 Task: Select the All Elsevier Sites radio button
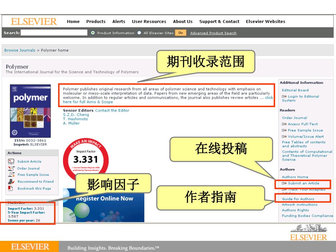pos(139,33)
